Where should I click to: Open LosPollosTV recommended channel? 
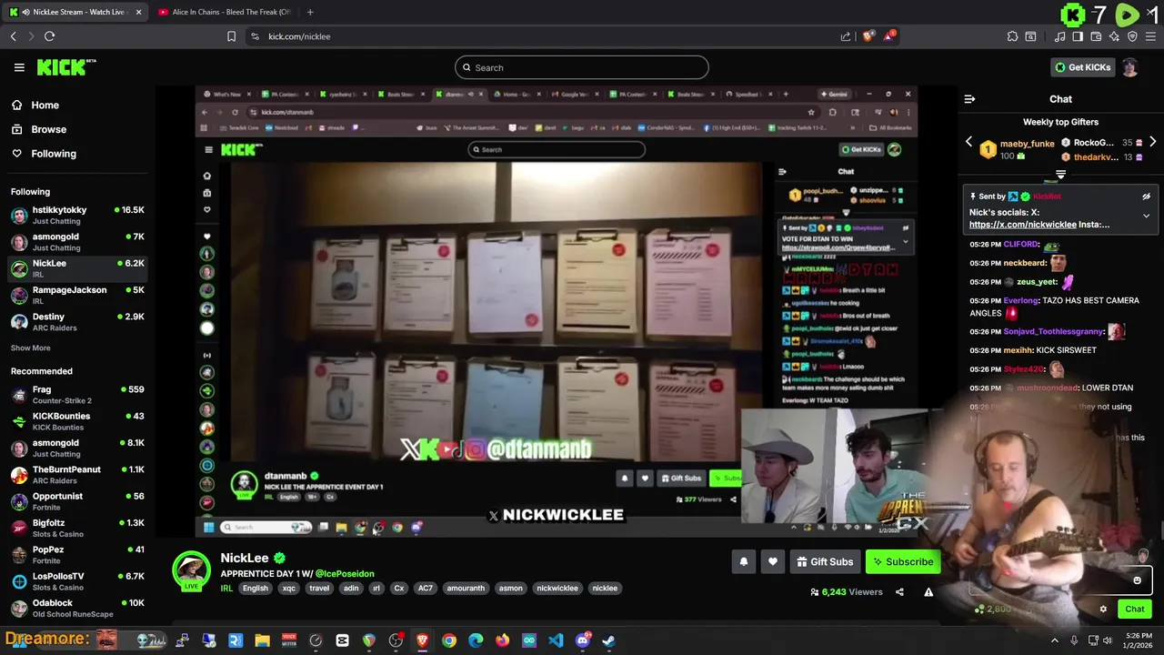[77, 581]
